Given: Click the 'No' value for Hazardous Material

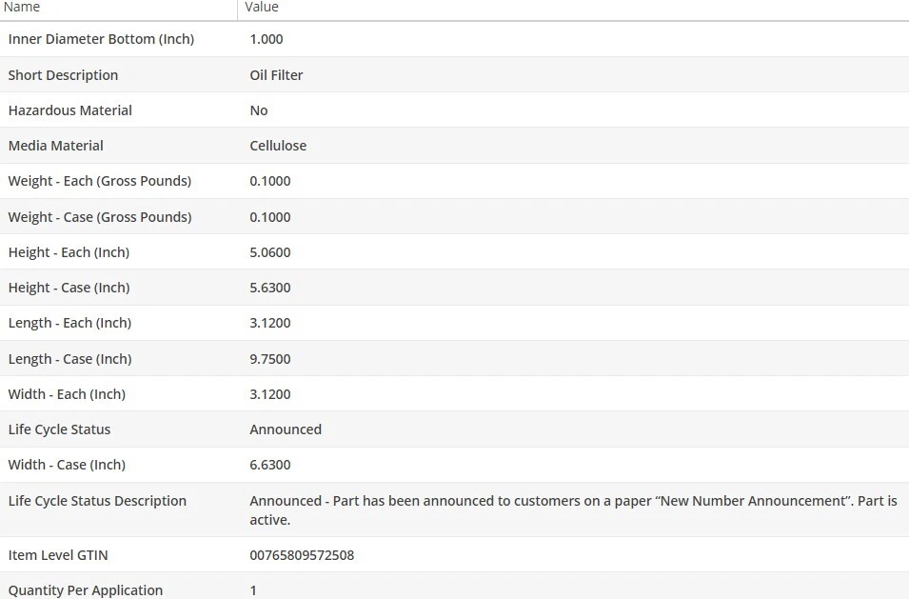Looking at the screenshot, I should tap(259, 110).
